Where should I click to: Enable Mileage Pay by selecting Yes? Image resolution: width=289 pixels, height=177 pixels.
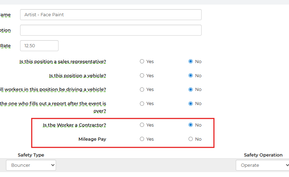[x=142, y=139]
